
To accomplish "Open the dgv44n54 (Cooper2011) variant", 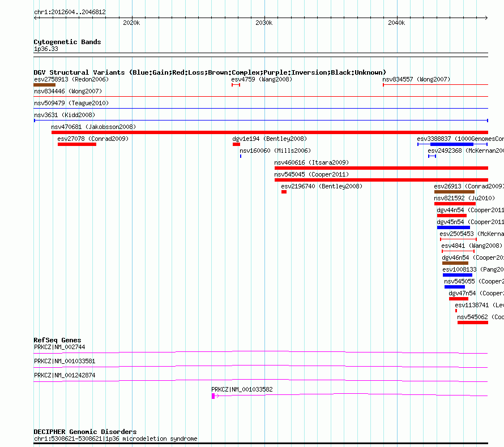I will coord(470,210).
